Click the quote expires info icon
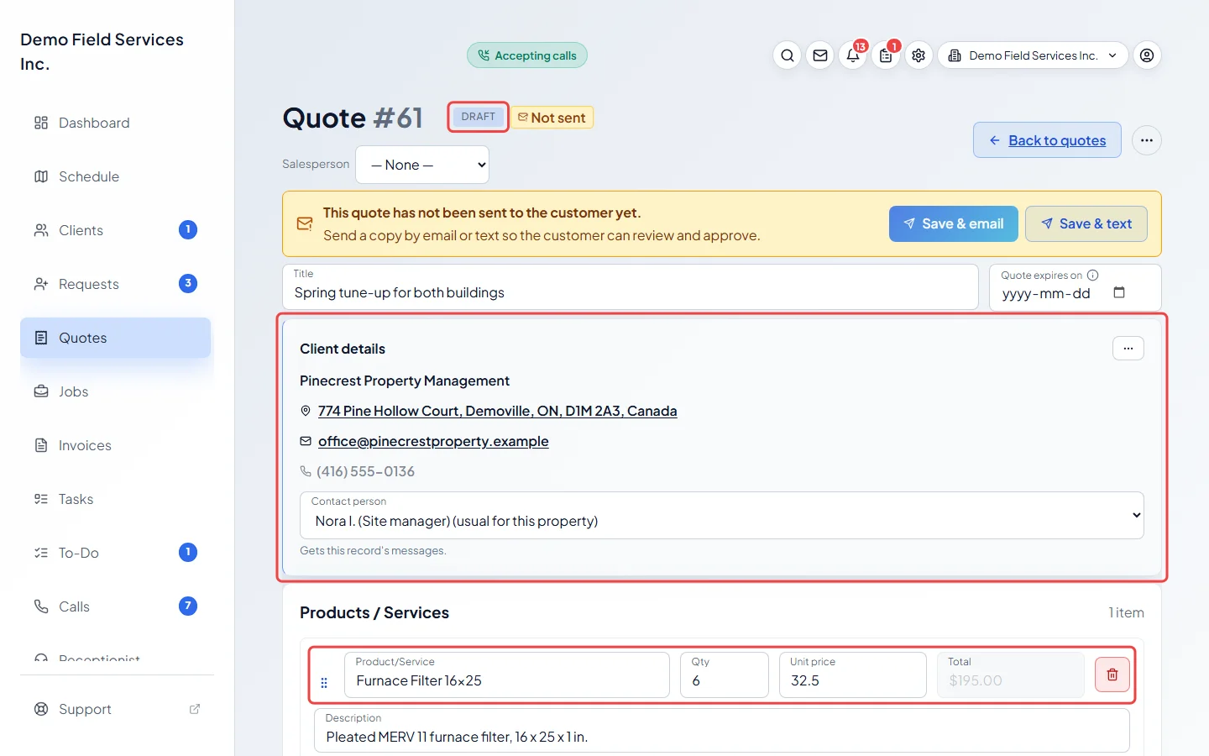 [x=1092, y=275]
